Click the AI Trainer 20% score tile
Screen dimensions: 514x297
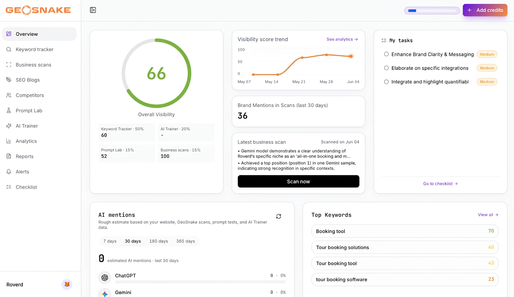186,132
